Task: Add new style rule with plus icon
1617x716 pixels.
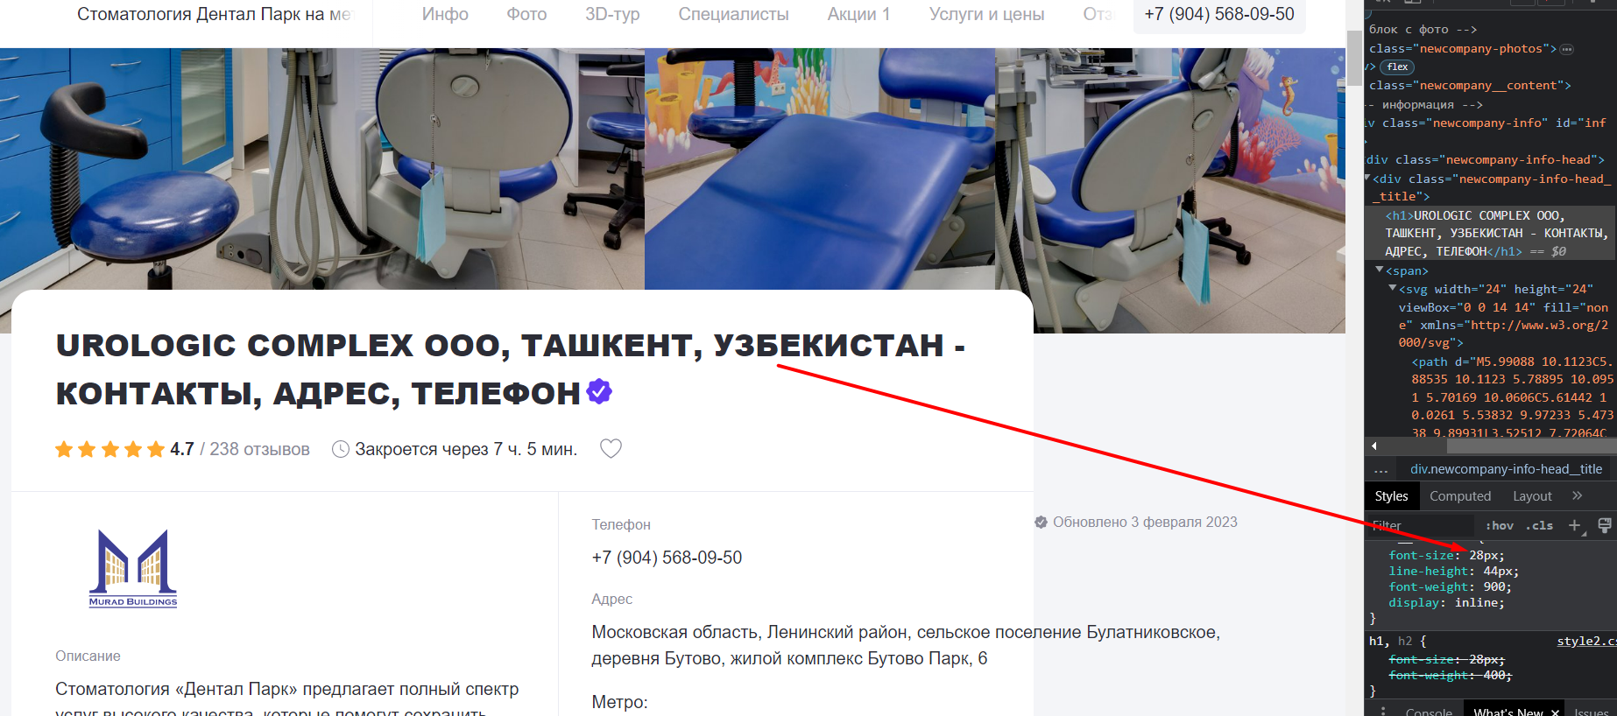Action: pyautogui.click(x=1575, y=525)
